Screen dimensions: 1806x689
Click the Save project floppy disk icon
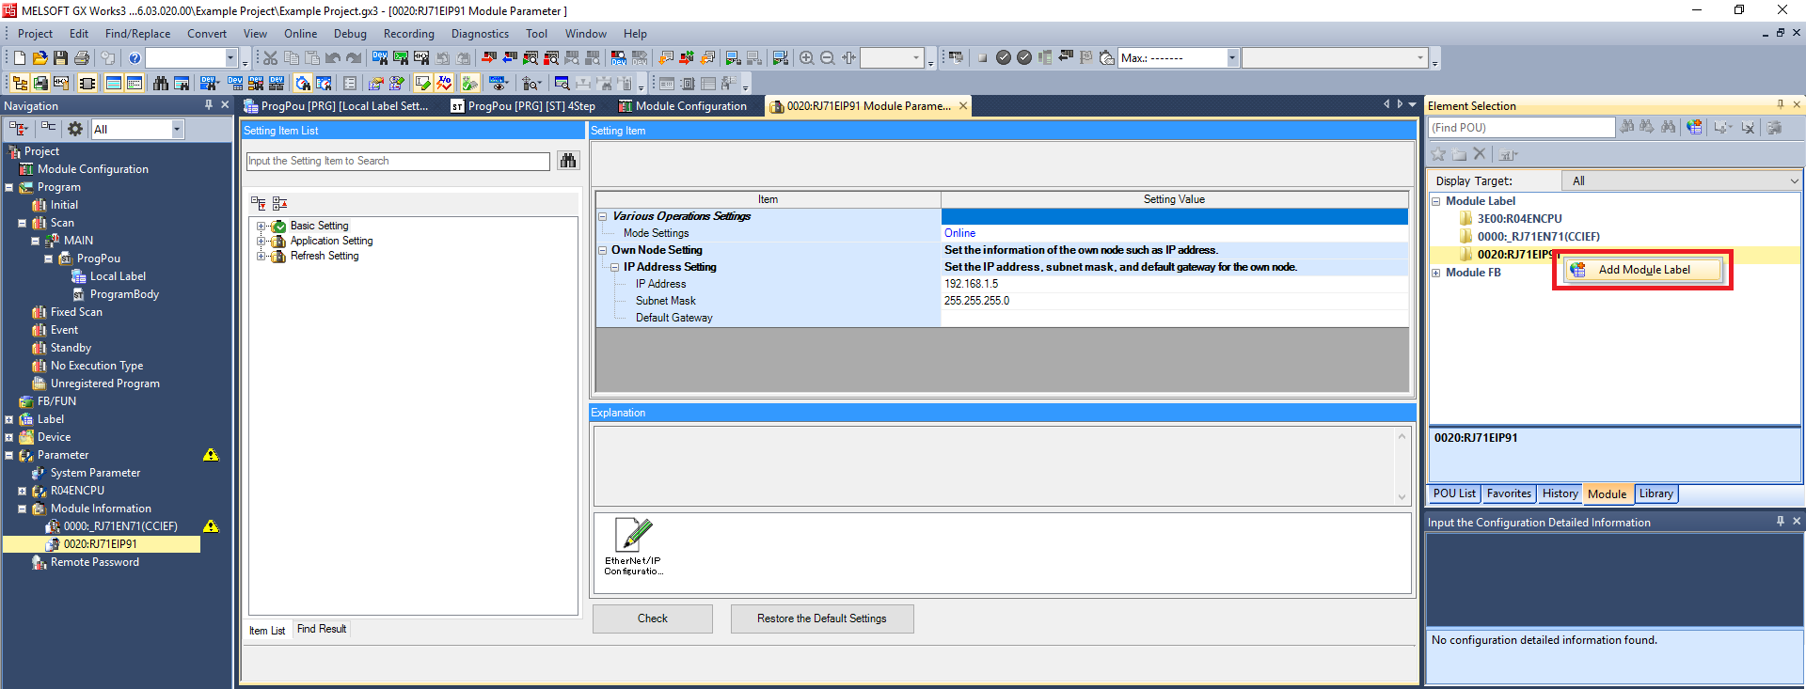coord(60,58)
